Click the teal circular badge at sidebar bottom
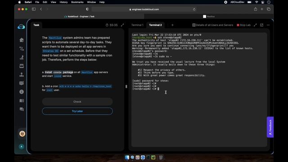The height and width of the screenshot is (162, 288). [x=22, y=147]
